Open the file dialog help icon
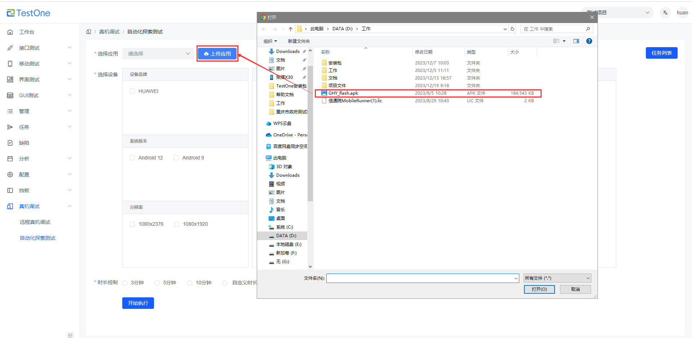Viewport: 692px width, 338px height. (589, 41)
